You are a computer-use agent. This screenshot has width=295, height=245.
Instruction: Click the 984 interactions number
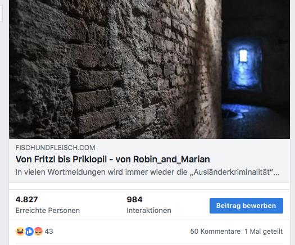coord(134,199)
